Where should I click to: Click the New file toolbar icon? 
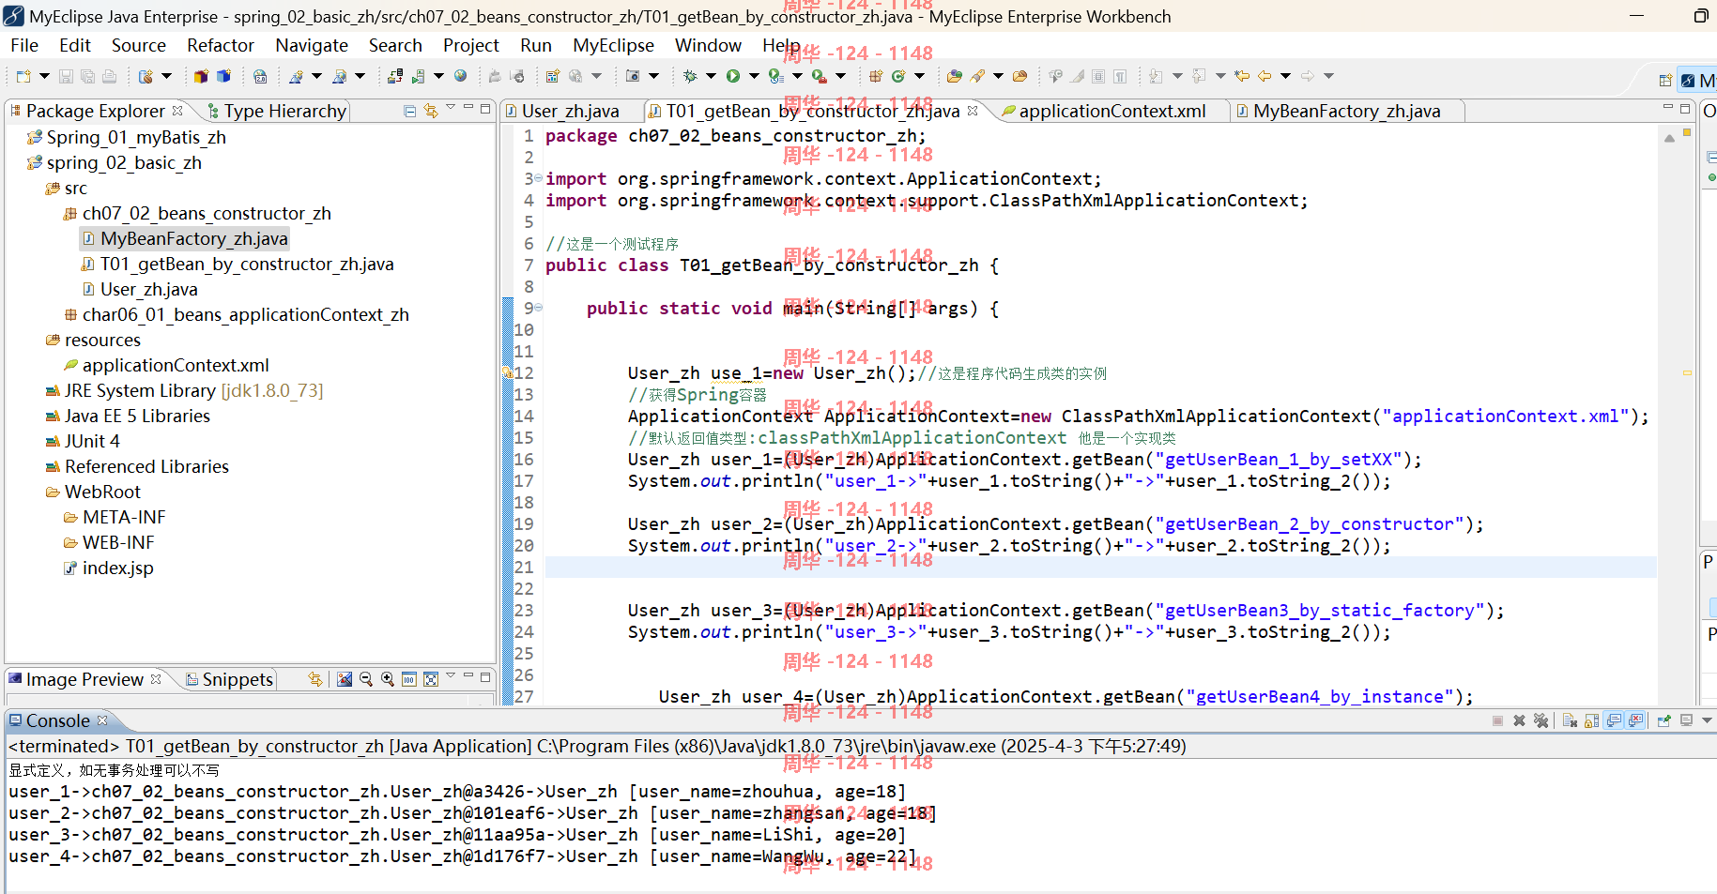click(23, 76)
